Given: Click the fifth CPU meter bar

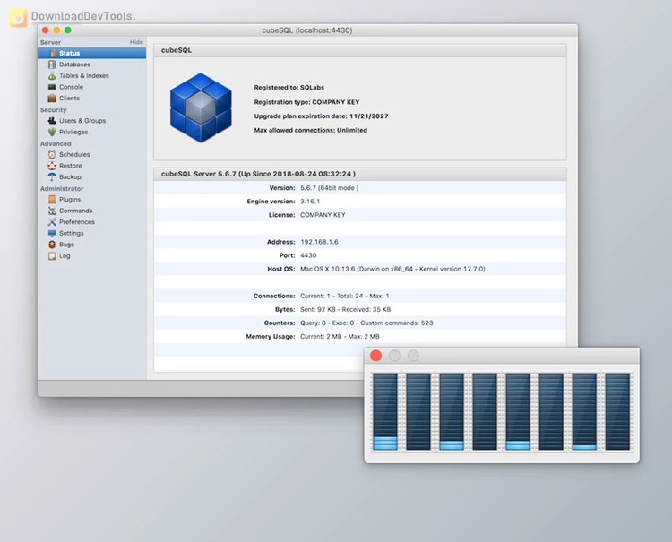Looking at the screenshot, I should (x=518, y=412).
